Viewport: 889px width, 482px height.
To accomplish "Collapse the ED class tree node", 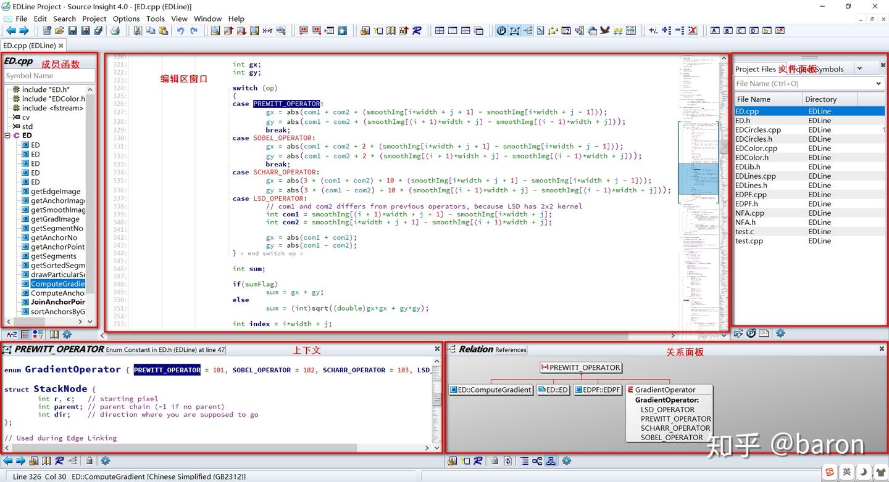I will click(8, 136).
